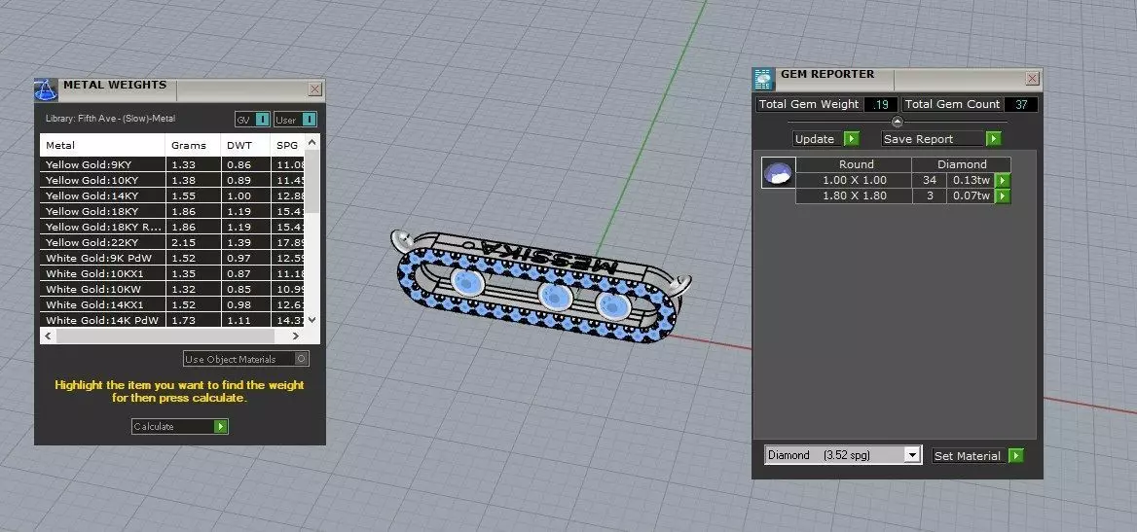The image size is (1137, 532).
Task: Click the Total Gem Count value 37
Action: point(1021,104)
